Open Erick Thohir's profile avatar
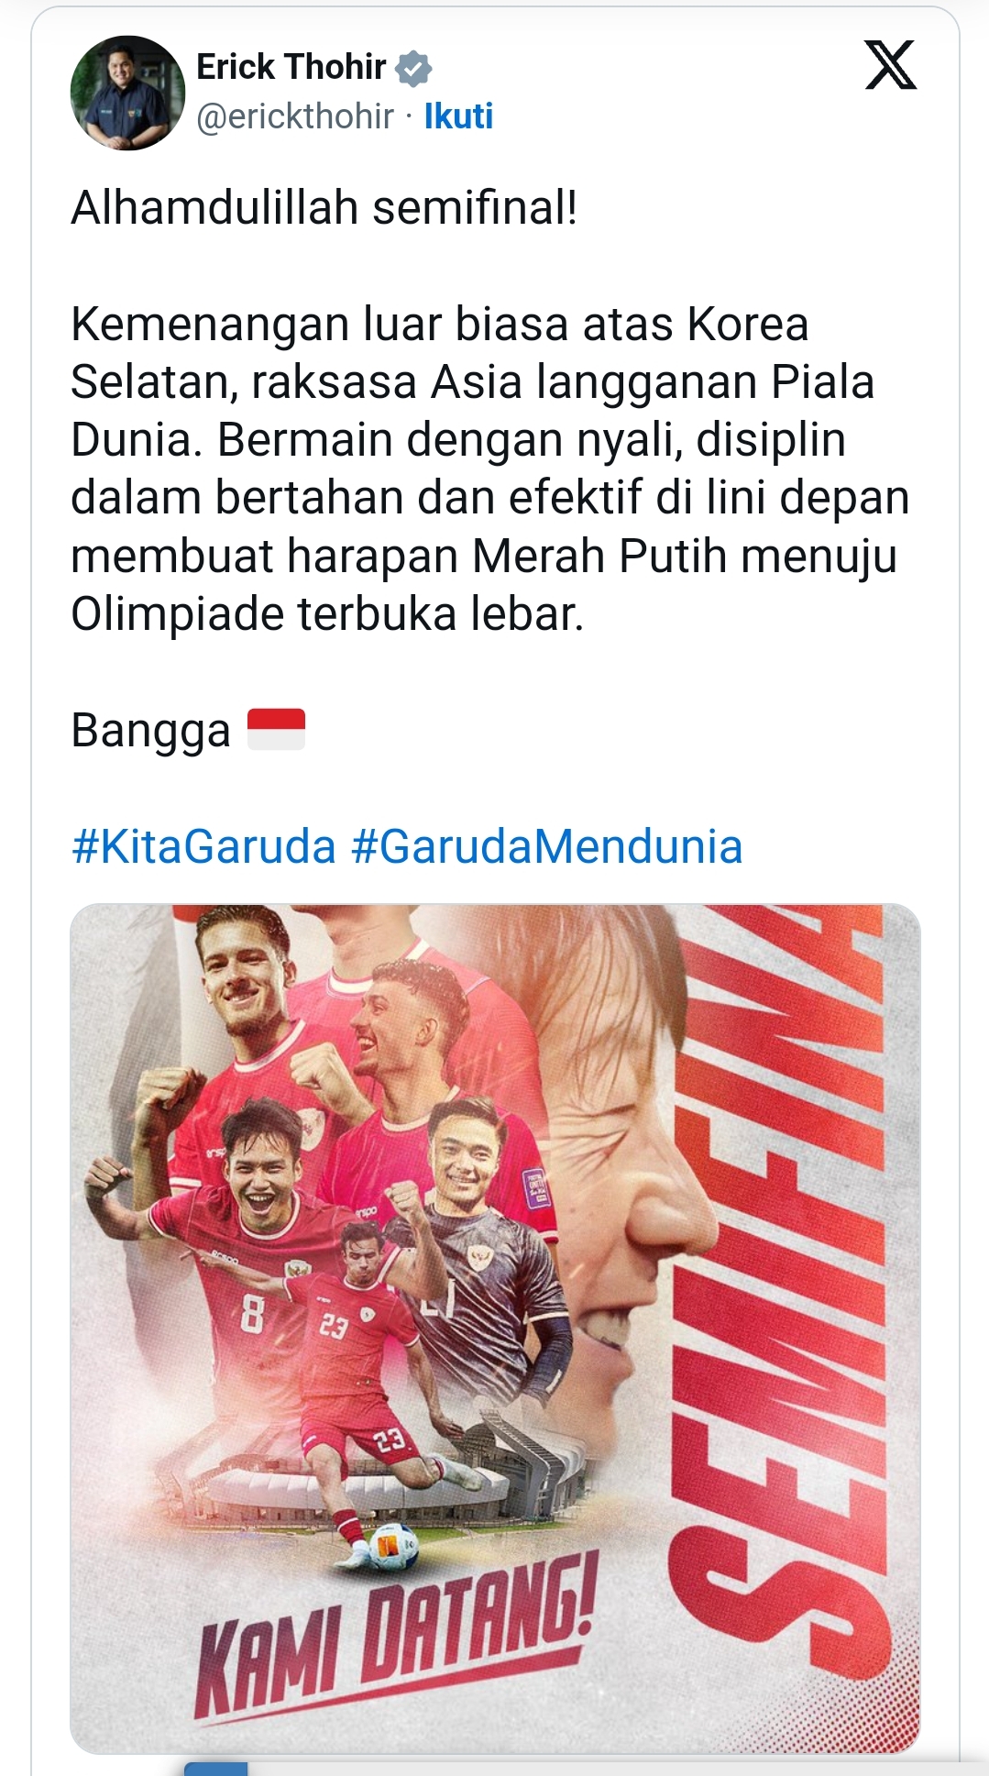The height and width of the screenshot is (1776, 989). tap(127, 93)
